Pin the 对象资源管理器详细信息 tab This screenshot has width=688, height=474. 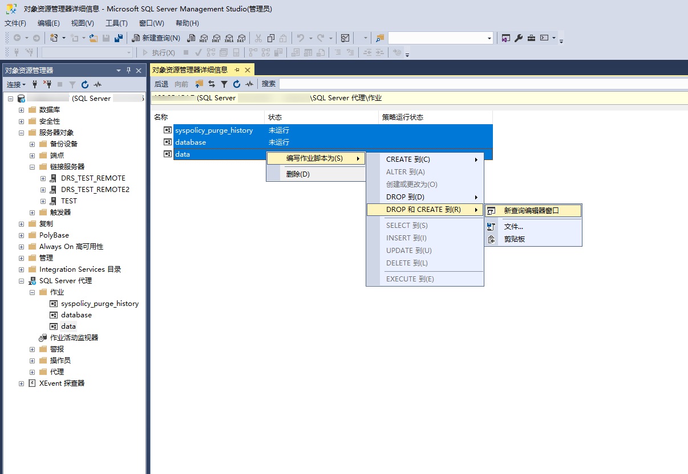click(237, 70)
